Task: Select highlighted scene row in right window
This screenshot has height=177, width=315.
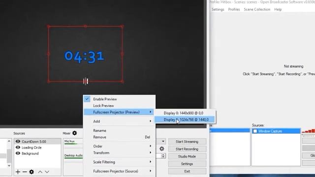Action: [x=230, y=130]
